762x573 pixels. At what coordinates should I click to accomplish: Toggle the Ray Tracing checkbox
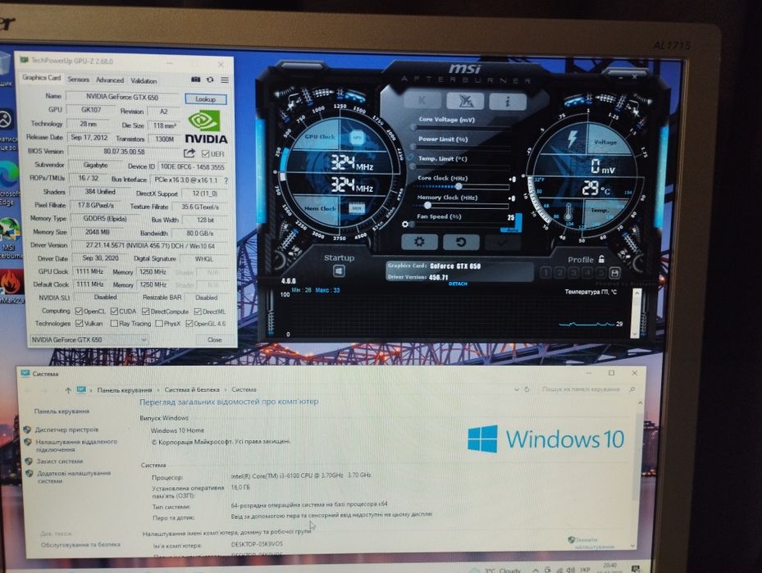click(114, 324)
